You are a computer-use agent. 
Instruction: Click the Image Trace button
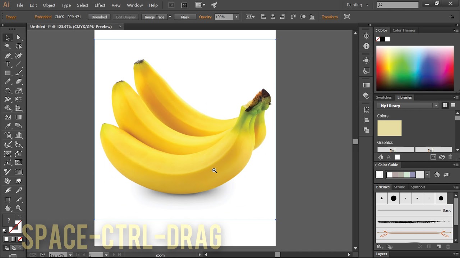coord(155,17)
